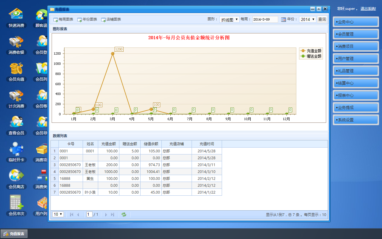Screen dimensions: 382x239
Task: Click the 赠送金额 column header
Action: click(x=130, y=144)
